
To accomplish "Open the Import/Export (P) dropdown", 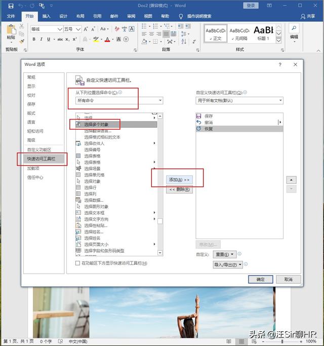I will pos(228,264).
